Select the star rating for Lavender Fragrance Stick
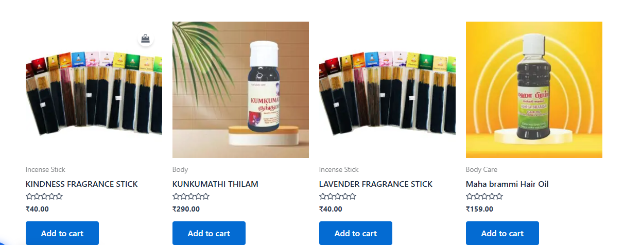 (x=338, y=197)
